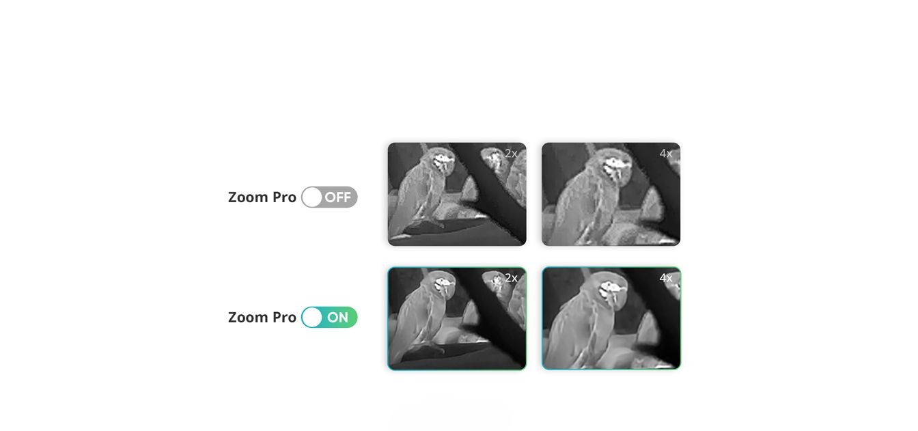
Task: Click the OFF text inside the gray switch
Action: [337, 197]
